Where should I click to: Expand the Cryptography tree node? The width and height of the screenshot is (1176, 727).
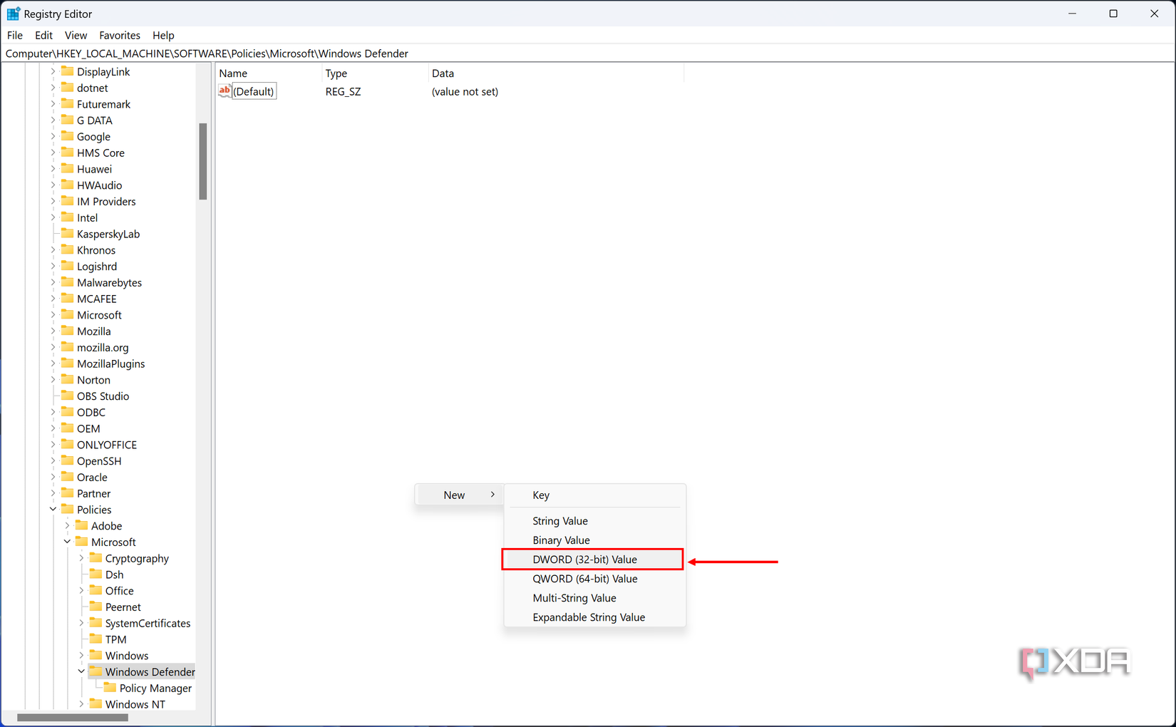click(81, 558)
